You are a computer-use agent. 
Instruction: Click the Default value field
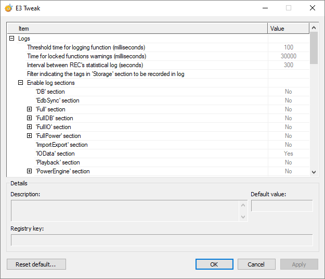[282, 206]
